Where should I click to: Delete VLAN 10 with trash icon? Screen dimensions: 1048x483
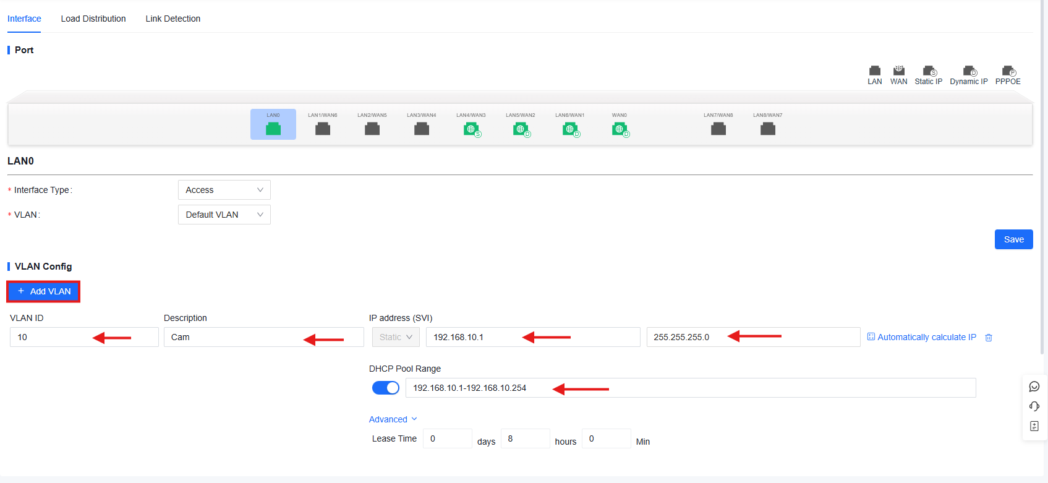(989, 338)
